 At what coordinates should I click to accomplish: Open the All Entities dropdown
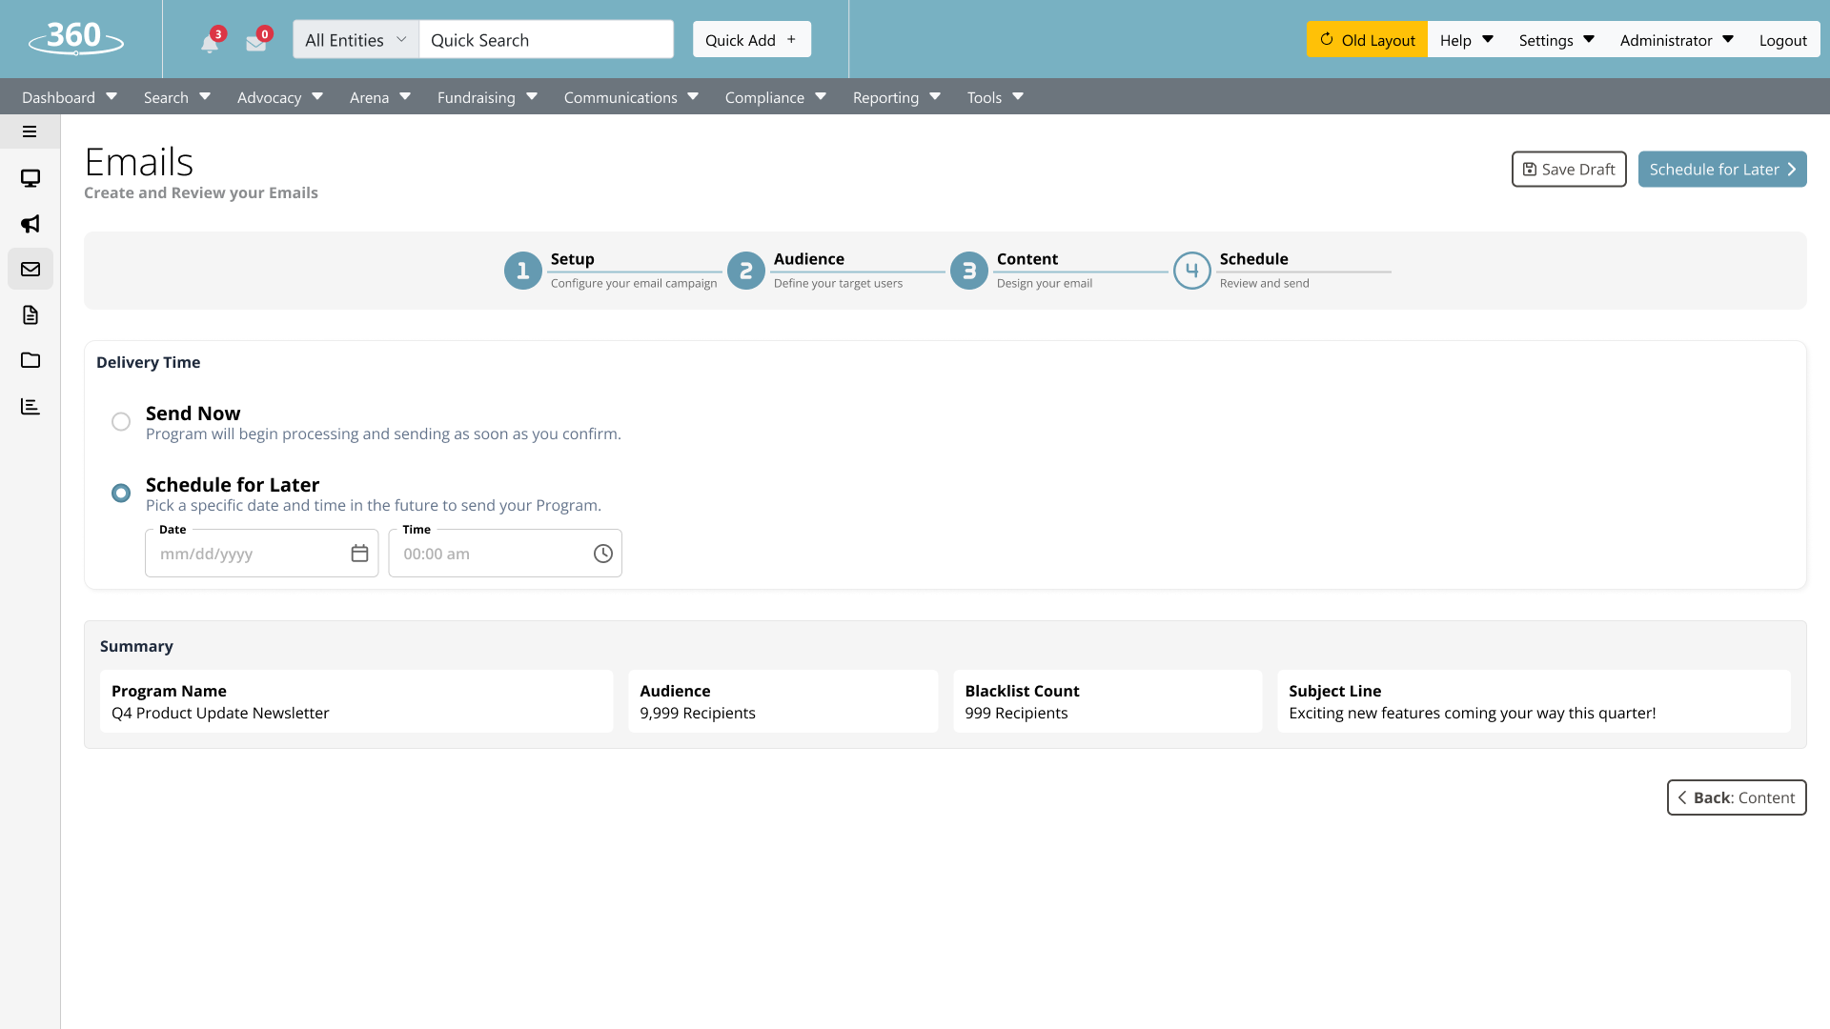point(356,40)
